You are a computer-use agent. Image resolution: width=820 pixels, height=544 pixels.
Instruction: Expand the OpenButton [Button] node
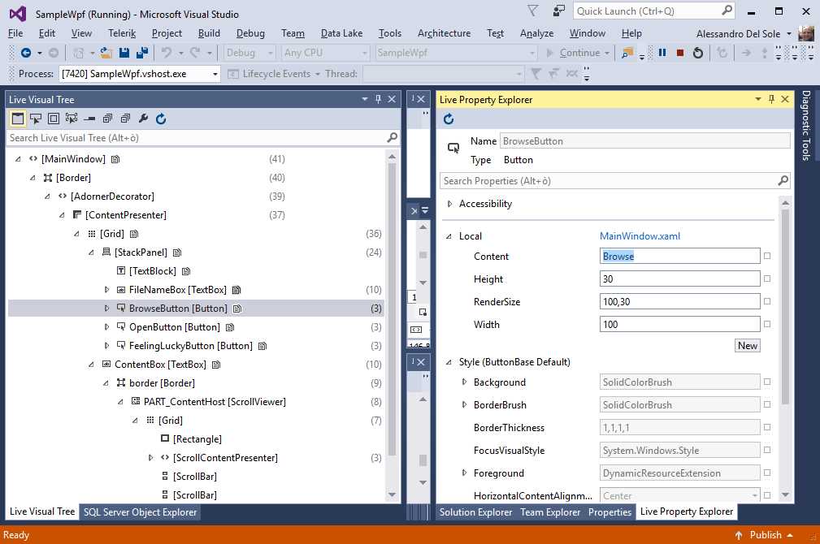tap(106, 327)
